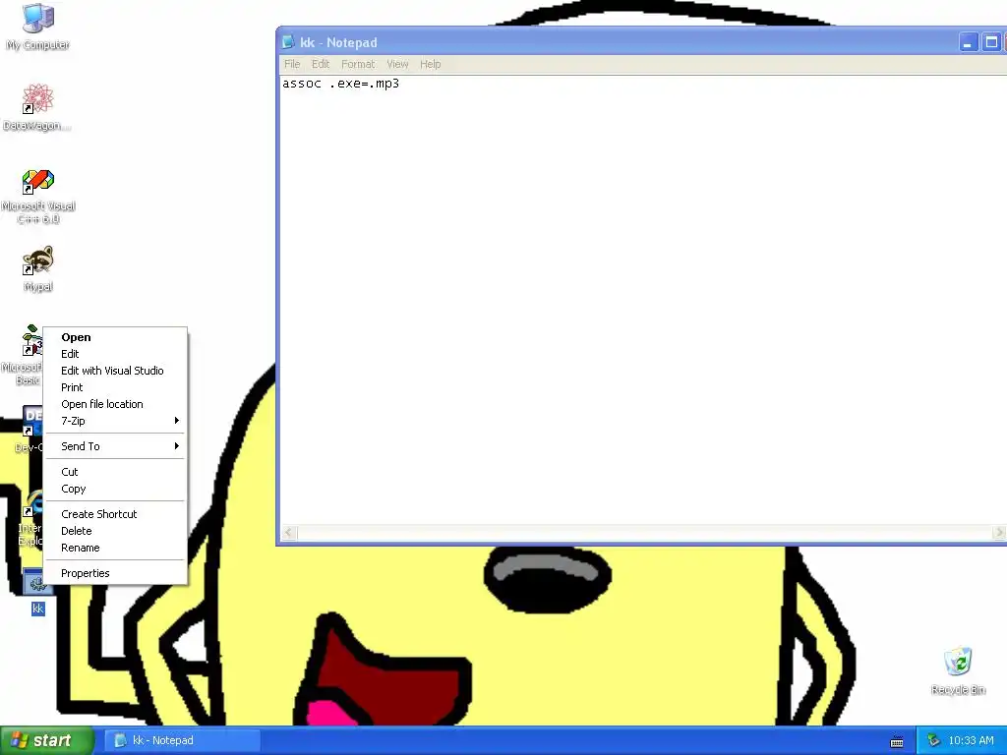Viewport: 1007px width, 755px height.
Task: Click the 10:33 AM taskbar clock
Action: 971,740
